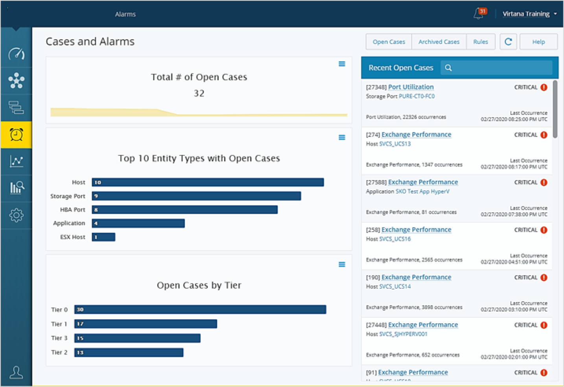Open the Inventory stacked-layers icon in sidebar
This screenshot has height=387, width=564.
click(16, 107)
